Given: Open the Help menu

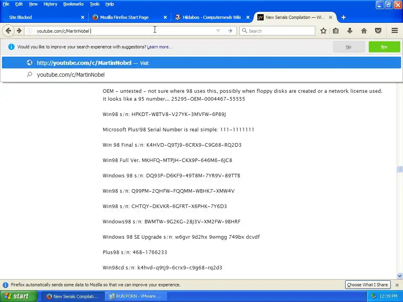Looking at the screenshot, I should point(109,4).
